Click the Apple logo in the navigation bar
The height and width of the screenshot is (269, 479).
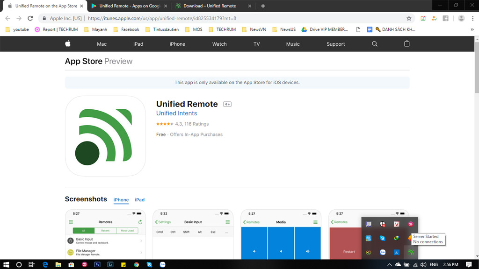[68, 43]
